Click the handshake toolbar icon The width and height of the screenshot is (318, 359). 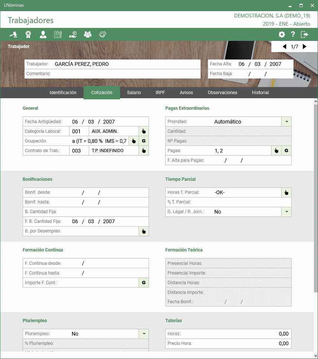pos(103,35)
